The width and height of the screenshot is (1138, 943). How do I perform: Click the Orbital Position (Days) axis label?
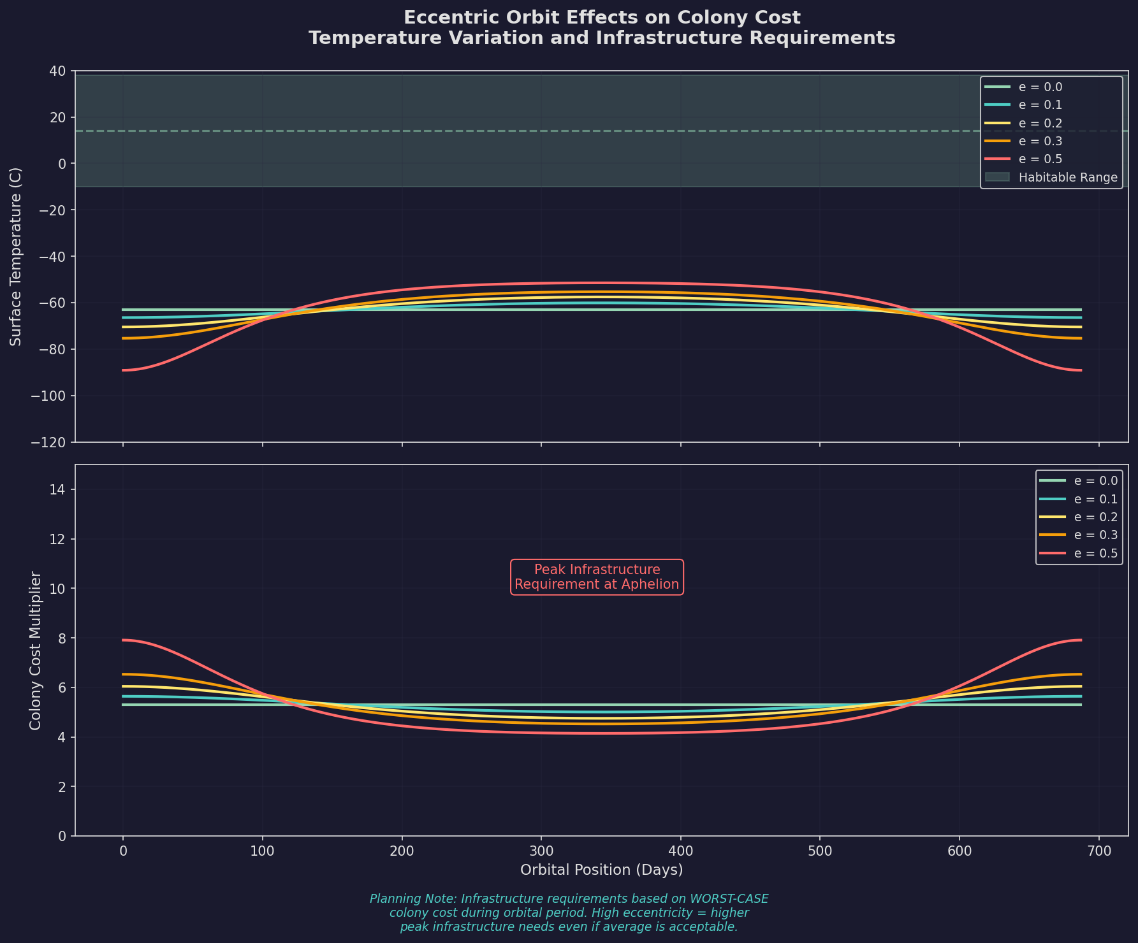point(601,870)
